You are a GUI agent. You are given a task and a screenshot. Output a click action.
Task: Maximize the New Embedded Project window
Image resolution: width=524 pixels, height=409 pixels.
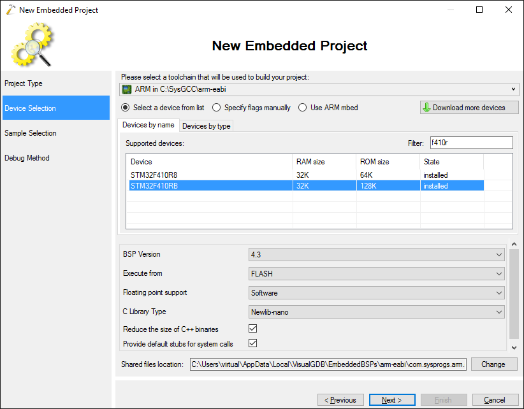(479, 10)
